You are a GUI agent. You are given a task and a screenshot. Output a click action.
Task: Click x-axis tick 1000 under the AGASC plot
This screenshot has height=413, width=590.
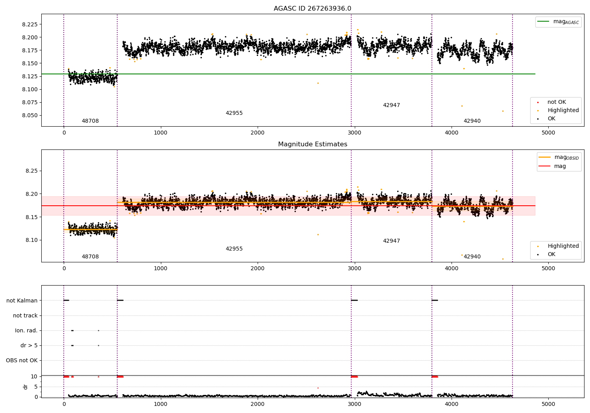[x=160, y=133]
